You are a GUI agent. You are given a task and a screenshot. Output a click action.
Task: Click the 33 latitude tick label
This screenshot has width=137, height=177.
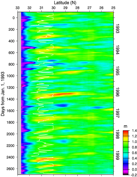click(x=17, y=8)
